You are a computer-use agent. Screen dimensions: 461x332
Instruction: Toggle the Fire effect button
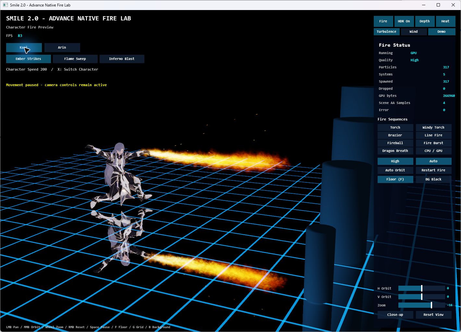pos(383,21)
